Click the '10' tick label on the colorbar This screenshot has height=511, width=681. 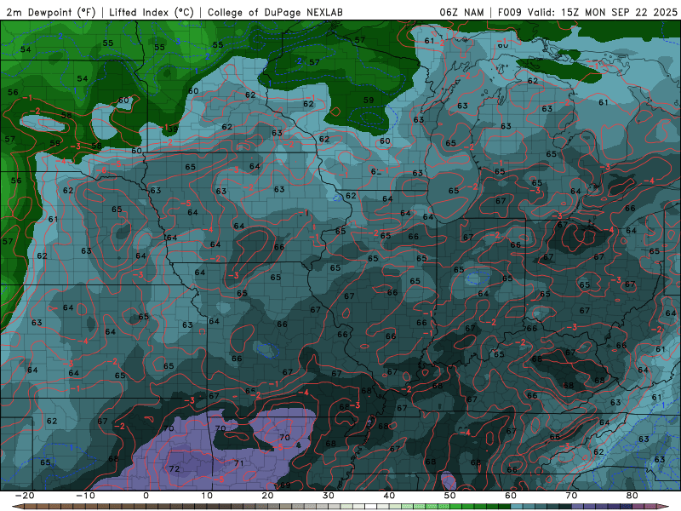207,496
